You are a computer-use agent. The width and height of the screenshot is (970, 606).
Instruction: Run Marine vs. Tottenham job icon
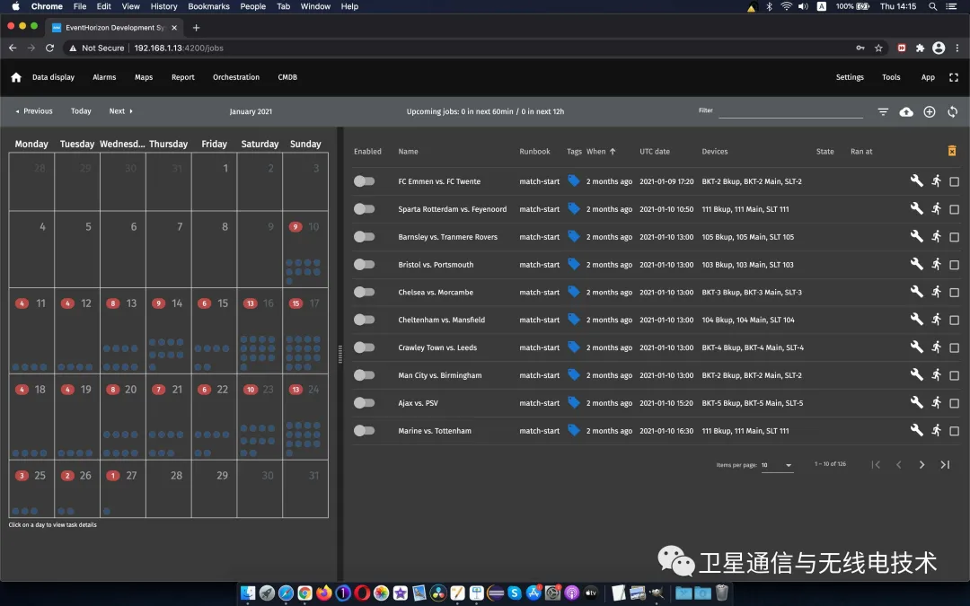937,430
